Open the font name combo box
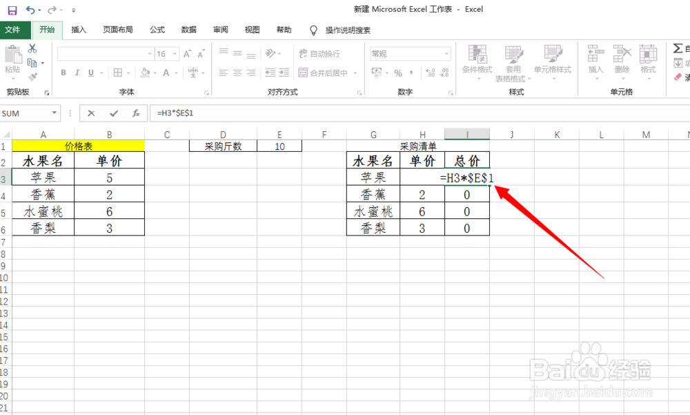690x415 pixels. 105,54
